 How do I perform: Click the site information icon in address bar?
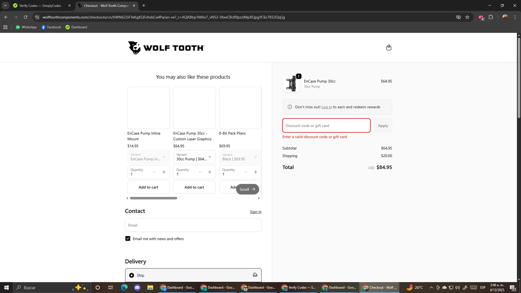(x=37, y=17)
